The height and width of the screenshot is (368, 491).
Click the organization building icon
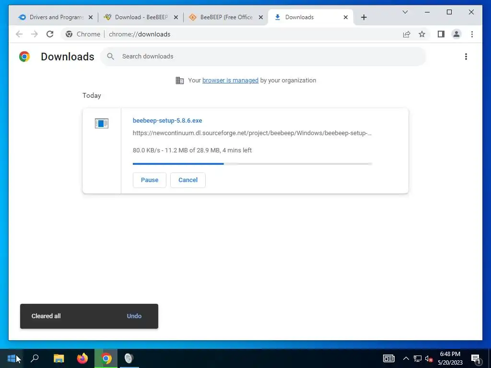coord(179,80)
